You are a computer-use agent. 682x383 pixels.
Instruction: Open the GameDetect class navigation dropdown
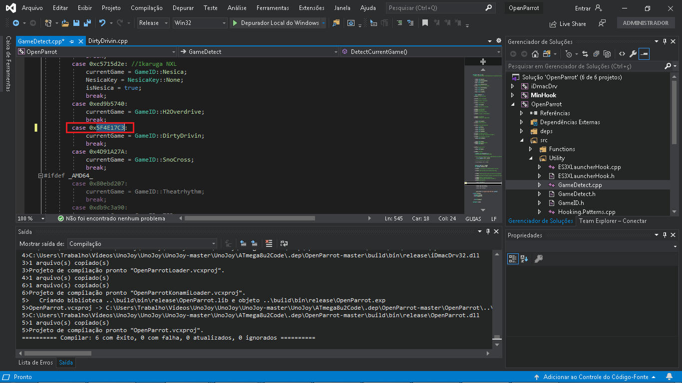point(259,51)
